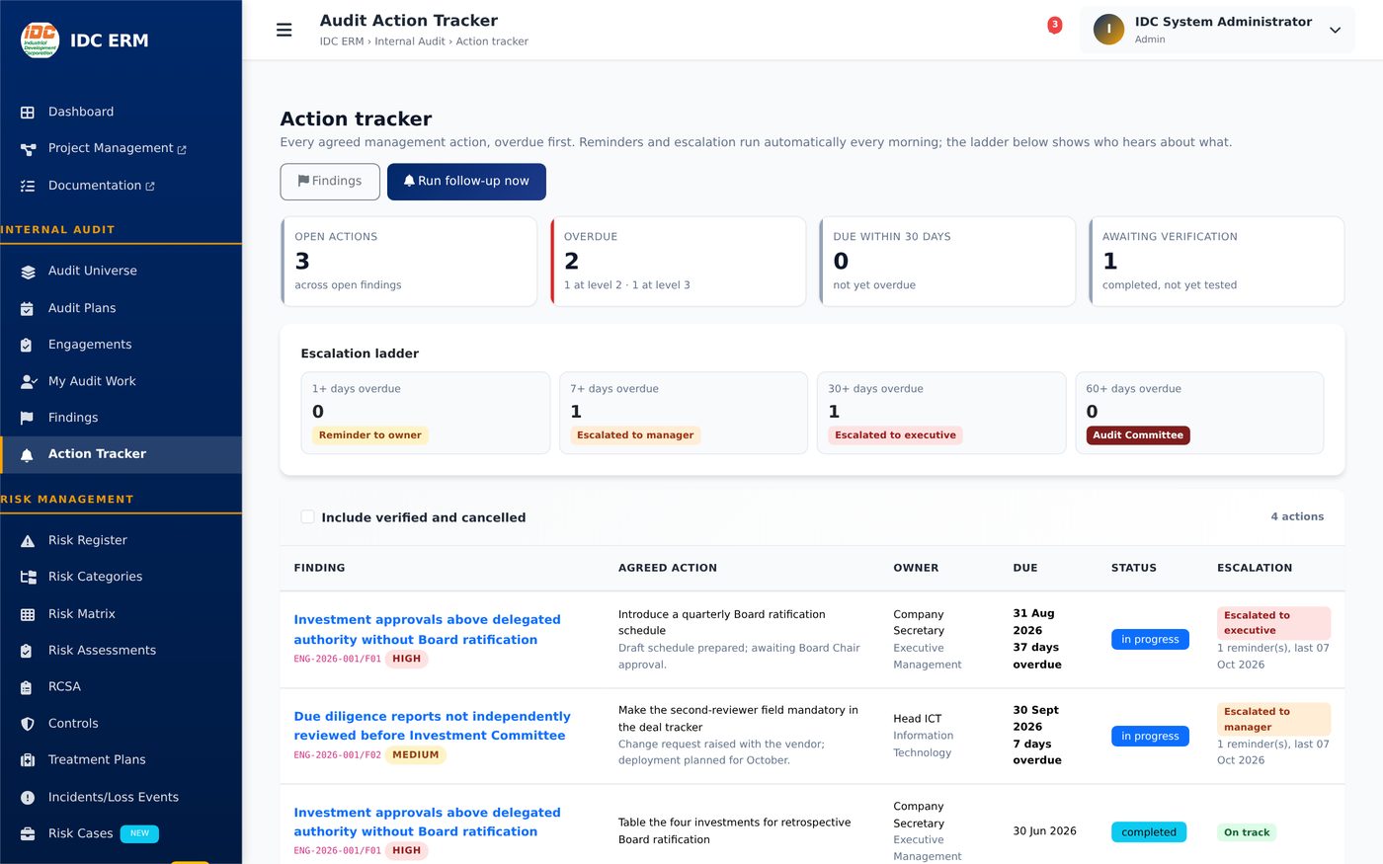The height and width of the screenshot is (864, 1383).
Task: Click the Engagements clipboard icon
Action: tap(28, 345)
